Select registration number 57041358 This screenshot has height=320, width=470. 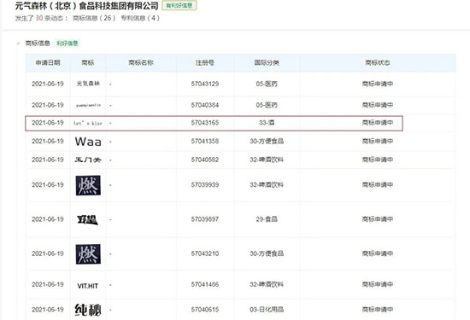coord(205,141)
